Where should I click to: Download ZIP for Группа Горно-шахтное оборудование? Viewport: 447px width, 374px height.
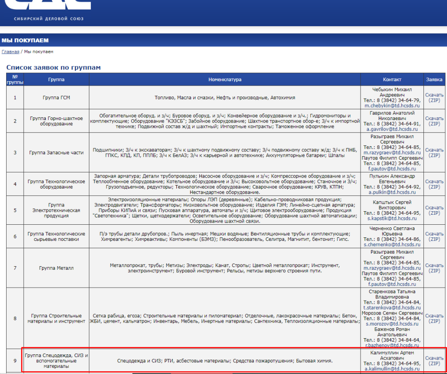pos(434,121)
